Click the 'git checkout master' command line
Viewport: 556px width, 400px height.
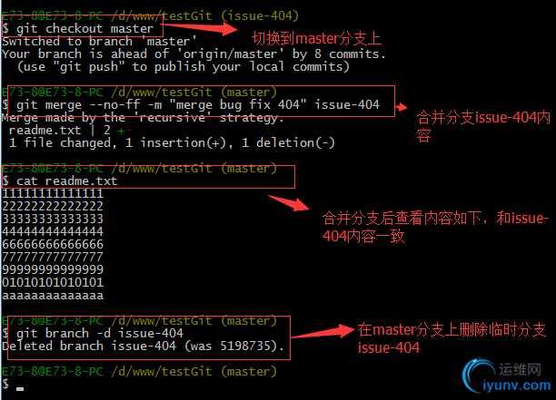(78, 28)
